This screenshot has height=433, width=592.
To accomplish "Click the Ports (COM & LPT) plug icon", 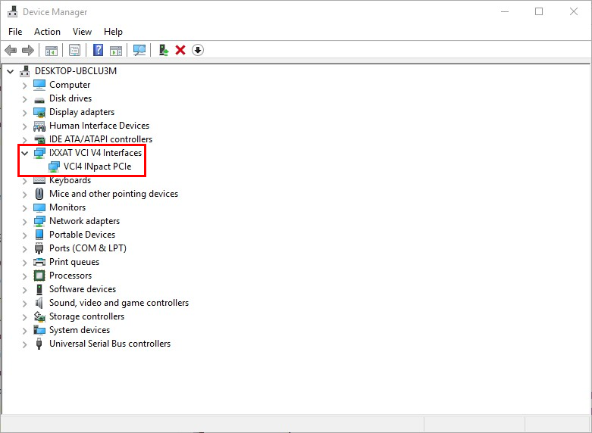I will pyautogui.click(x=39, y=248).
